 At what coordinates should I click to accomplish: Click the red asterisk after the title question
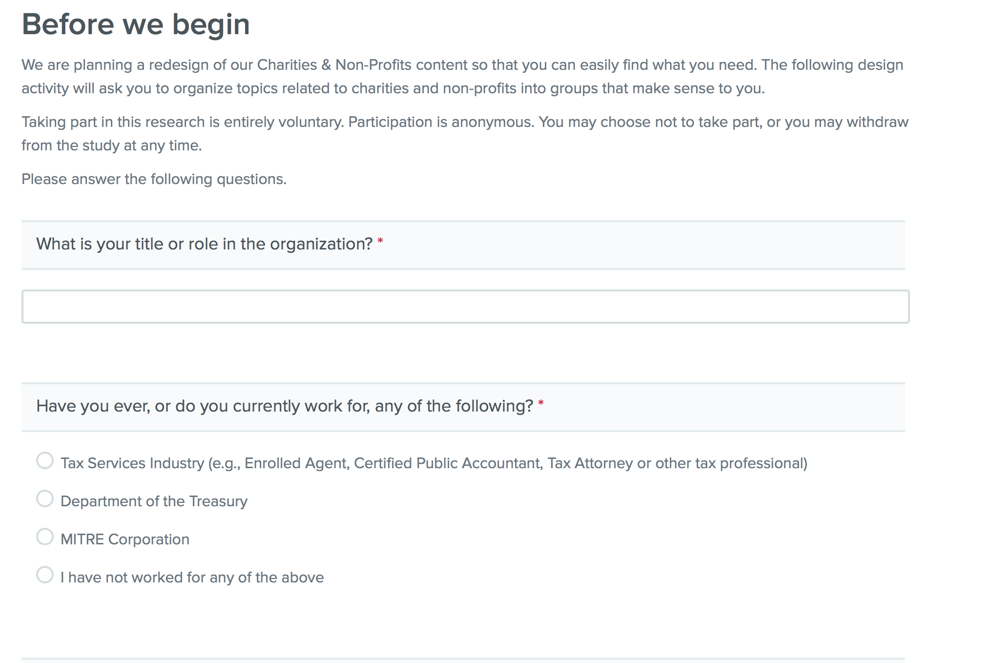tap(380, 241)
